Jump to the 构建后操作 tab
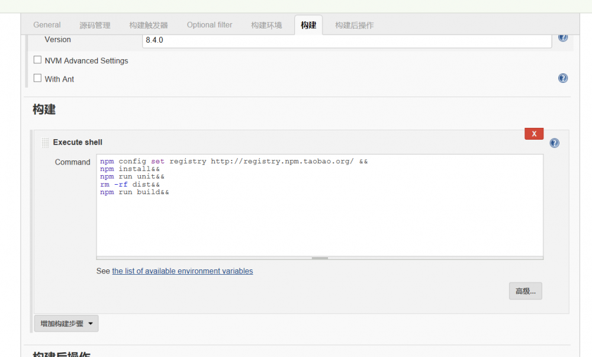592x357 pixels. [x=354, y=25]
